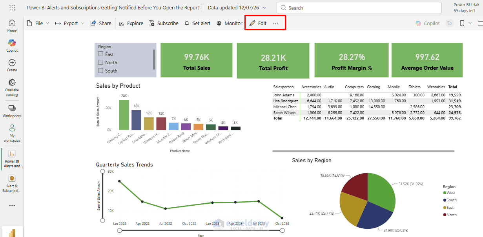Open the Monitor option
The image size is (483, 237).
(230, 24)
